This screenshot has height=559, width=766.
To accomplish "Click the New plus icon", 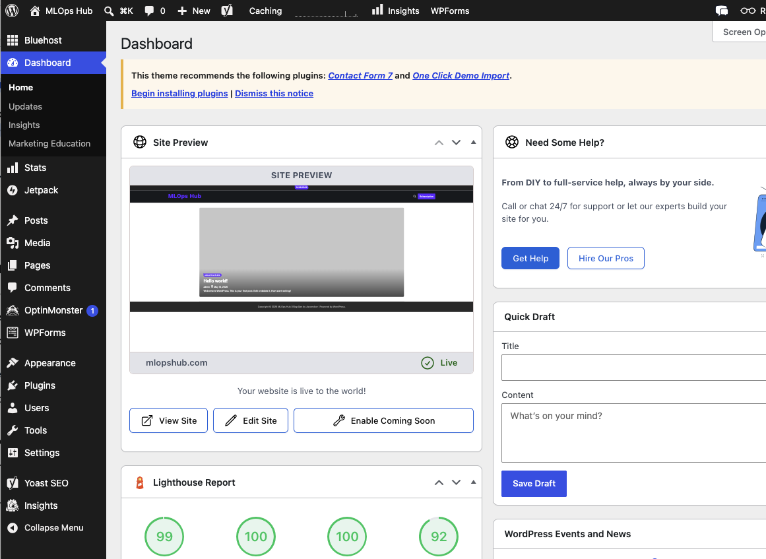I will (182, 11).
